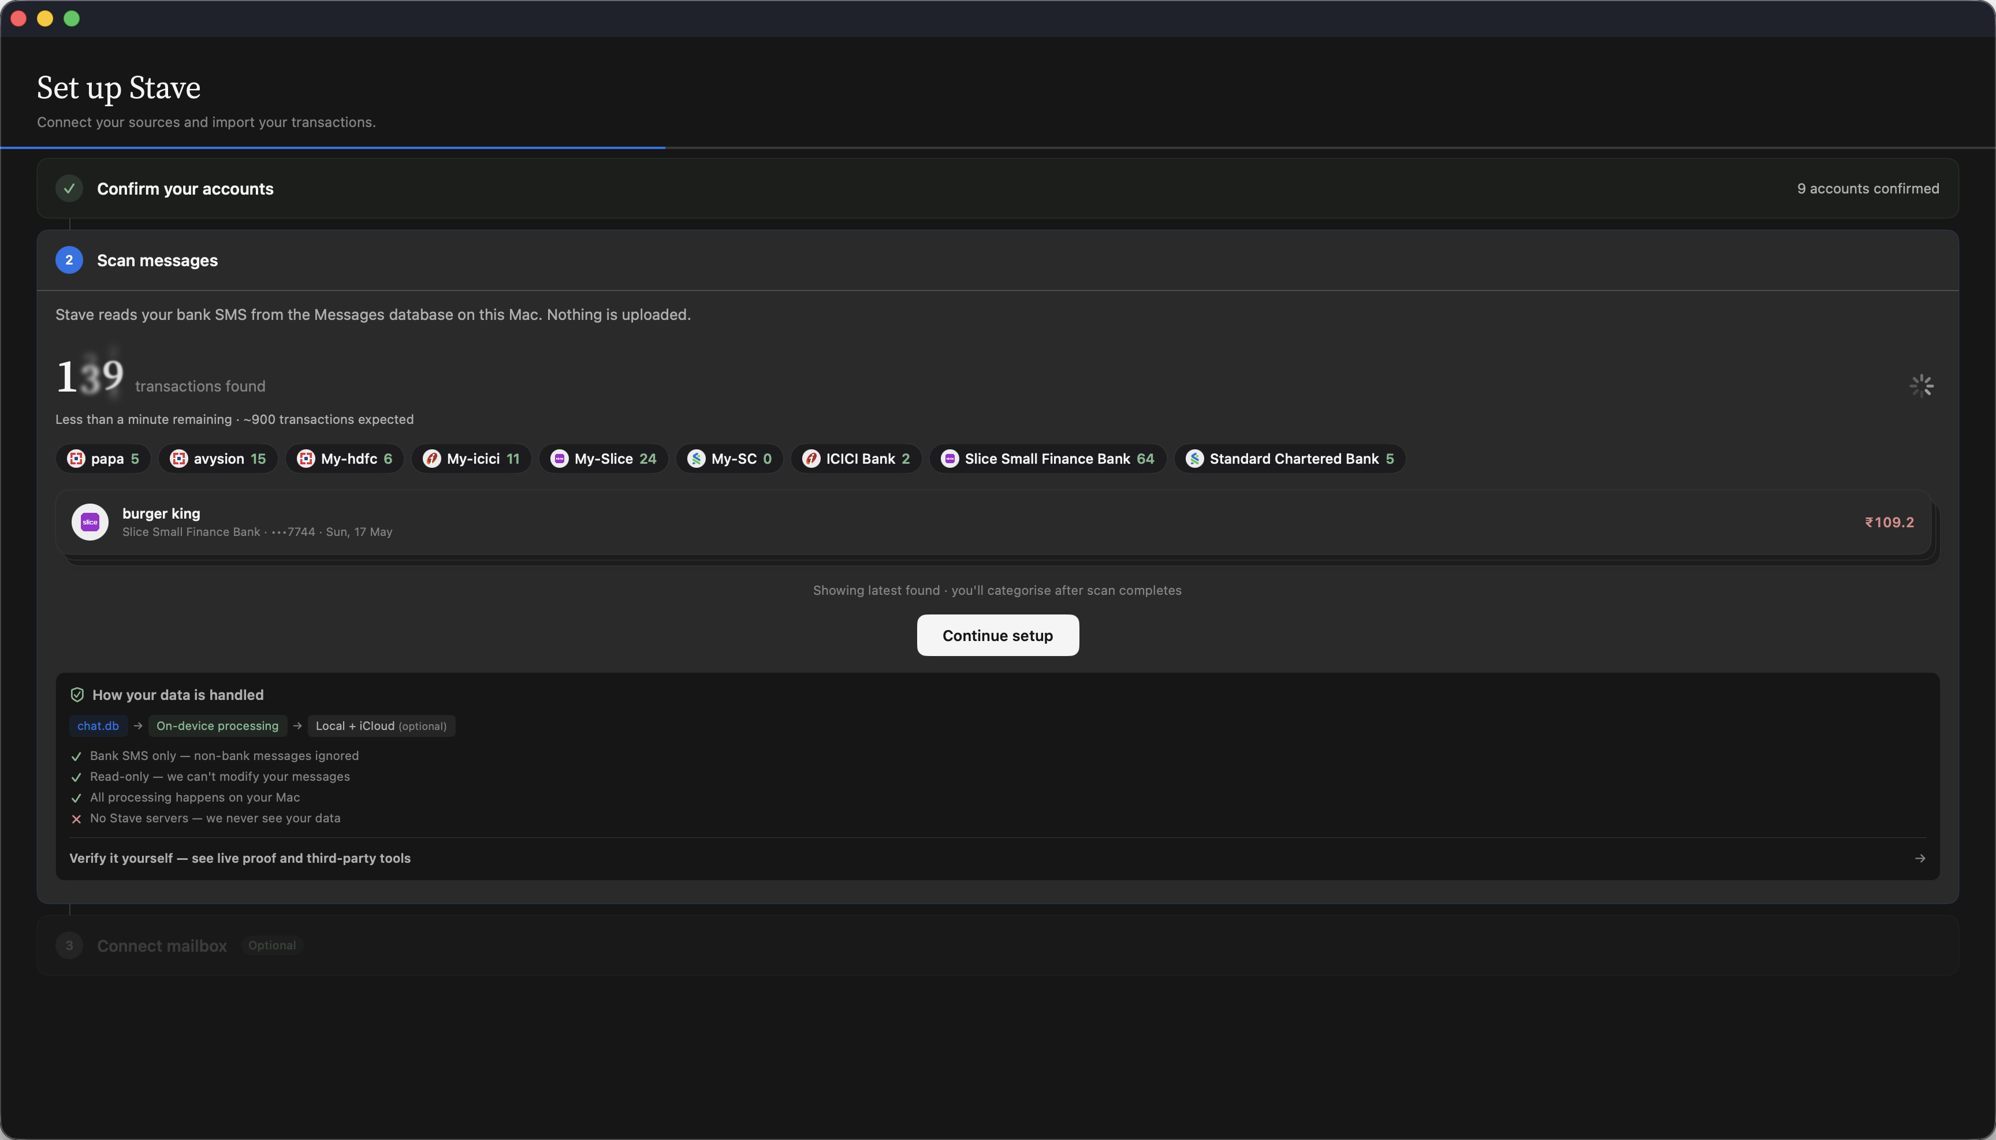Viewport: 1996px width, 1140px height.
Task: Choose the My-icici account chip
Action: (471, 459)
